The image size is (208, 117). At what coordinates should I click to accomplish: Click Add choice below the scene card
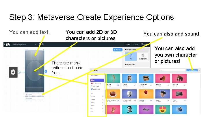point(34,98)
